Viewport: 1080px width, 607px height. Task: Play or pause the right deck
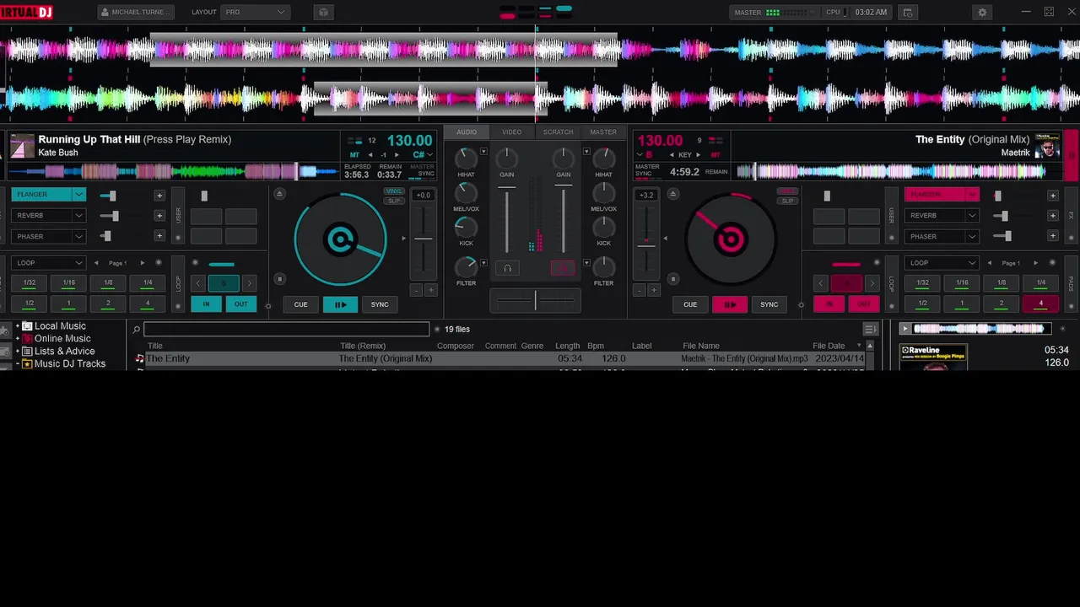[x=730, y=304]
